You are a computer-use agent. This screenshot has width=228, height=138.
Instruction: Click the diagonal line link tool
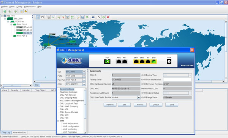[x=99, y=17]
